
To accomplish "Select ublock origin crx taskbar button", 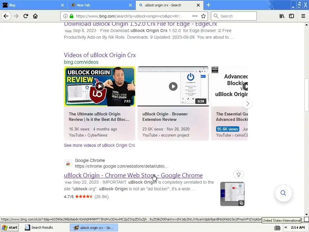I will pos(94,227).
